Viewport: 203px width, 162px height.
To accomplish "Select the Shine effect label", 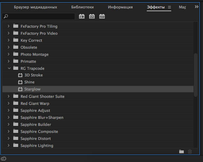I will point(29,82).
